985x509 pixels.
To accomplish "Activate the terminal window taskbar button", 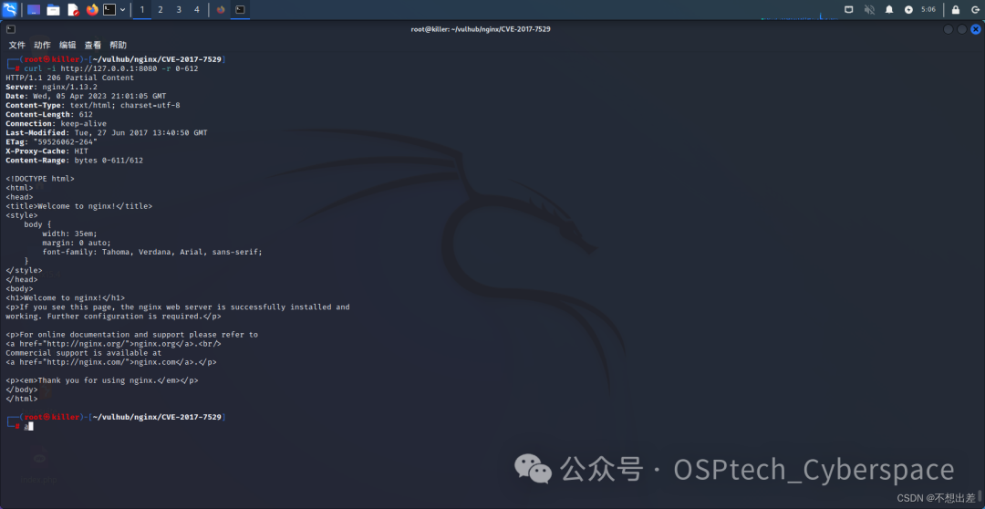I will tap(240, 9).
